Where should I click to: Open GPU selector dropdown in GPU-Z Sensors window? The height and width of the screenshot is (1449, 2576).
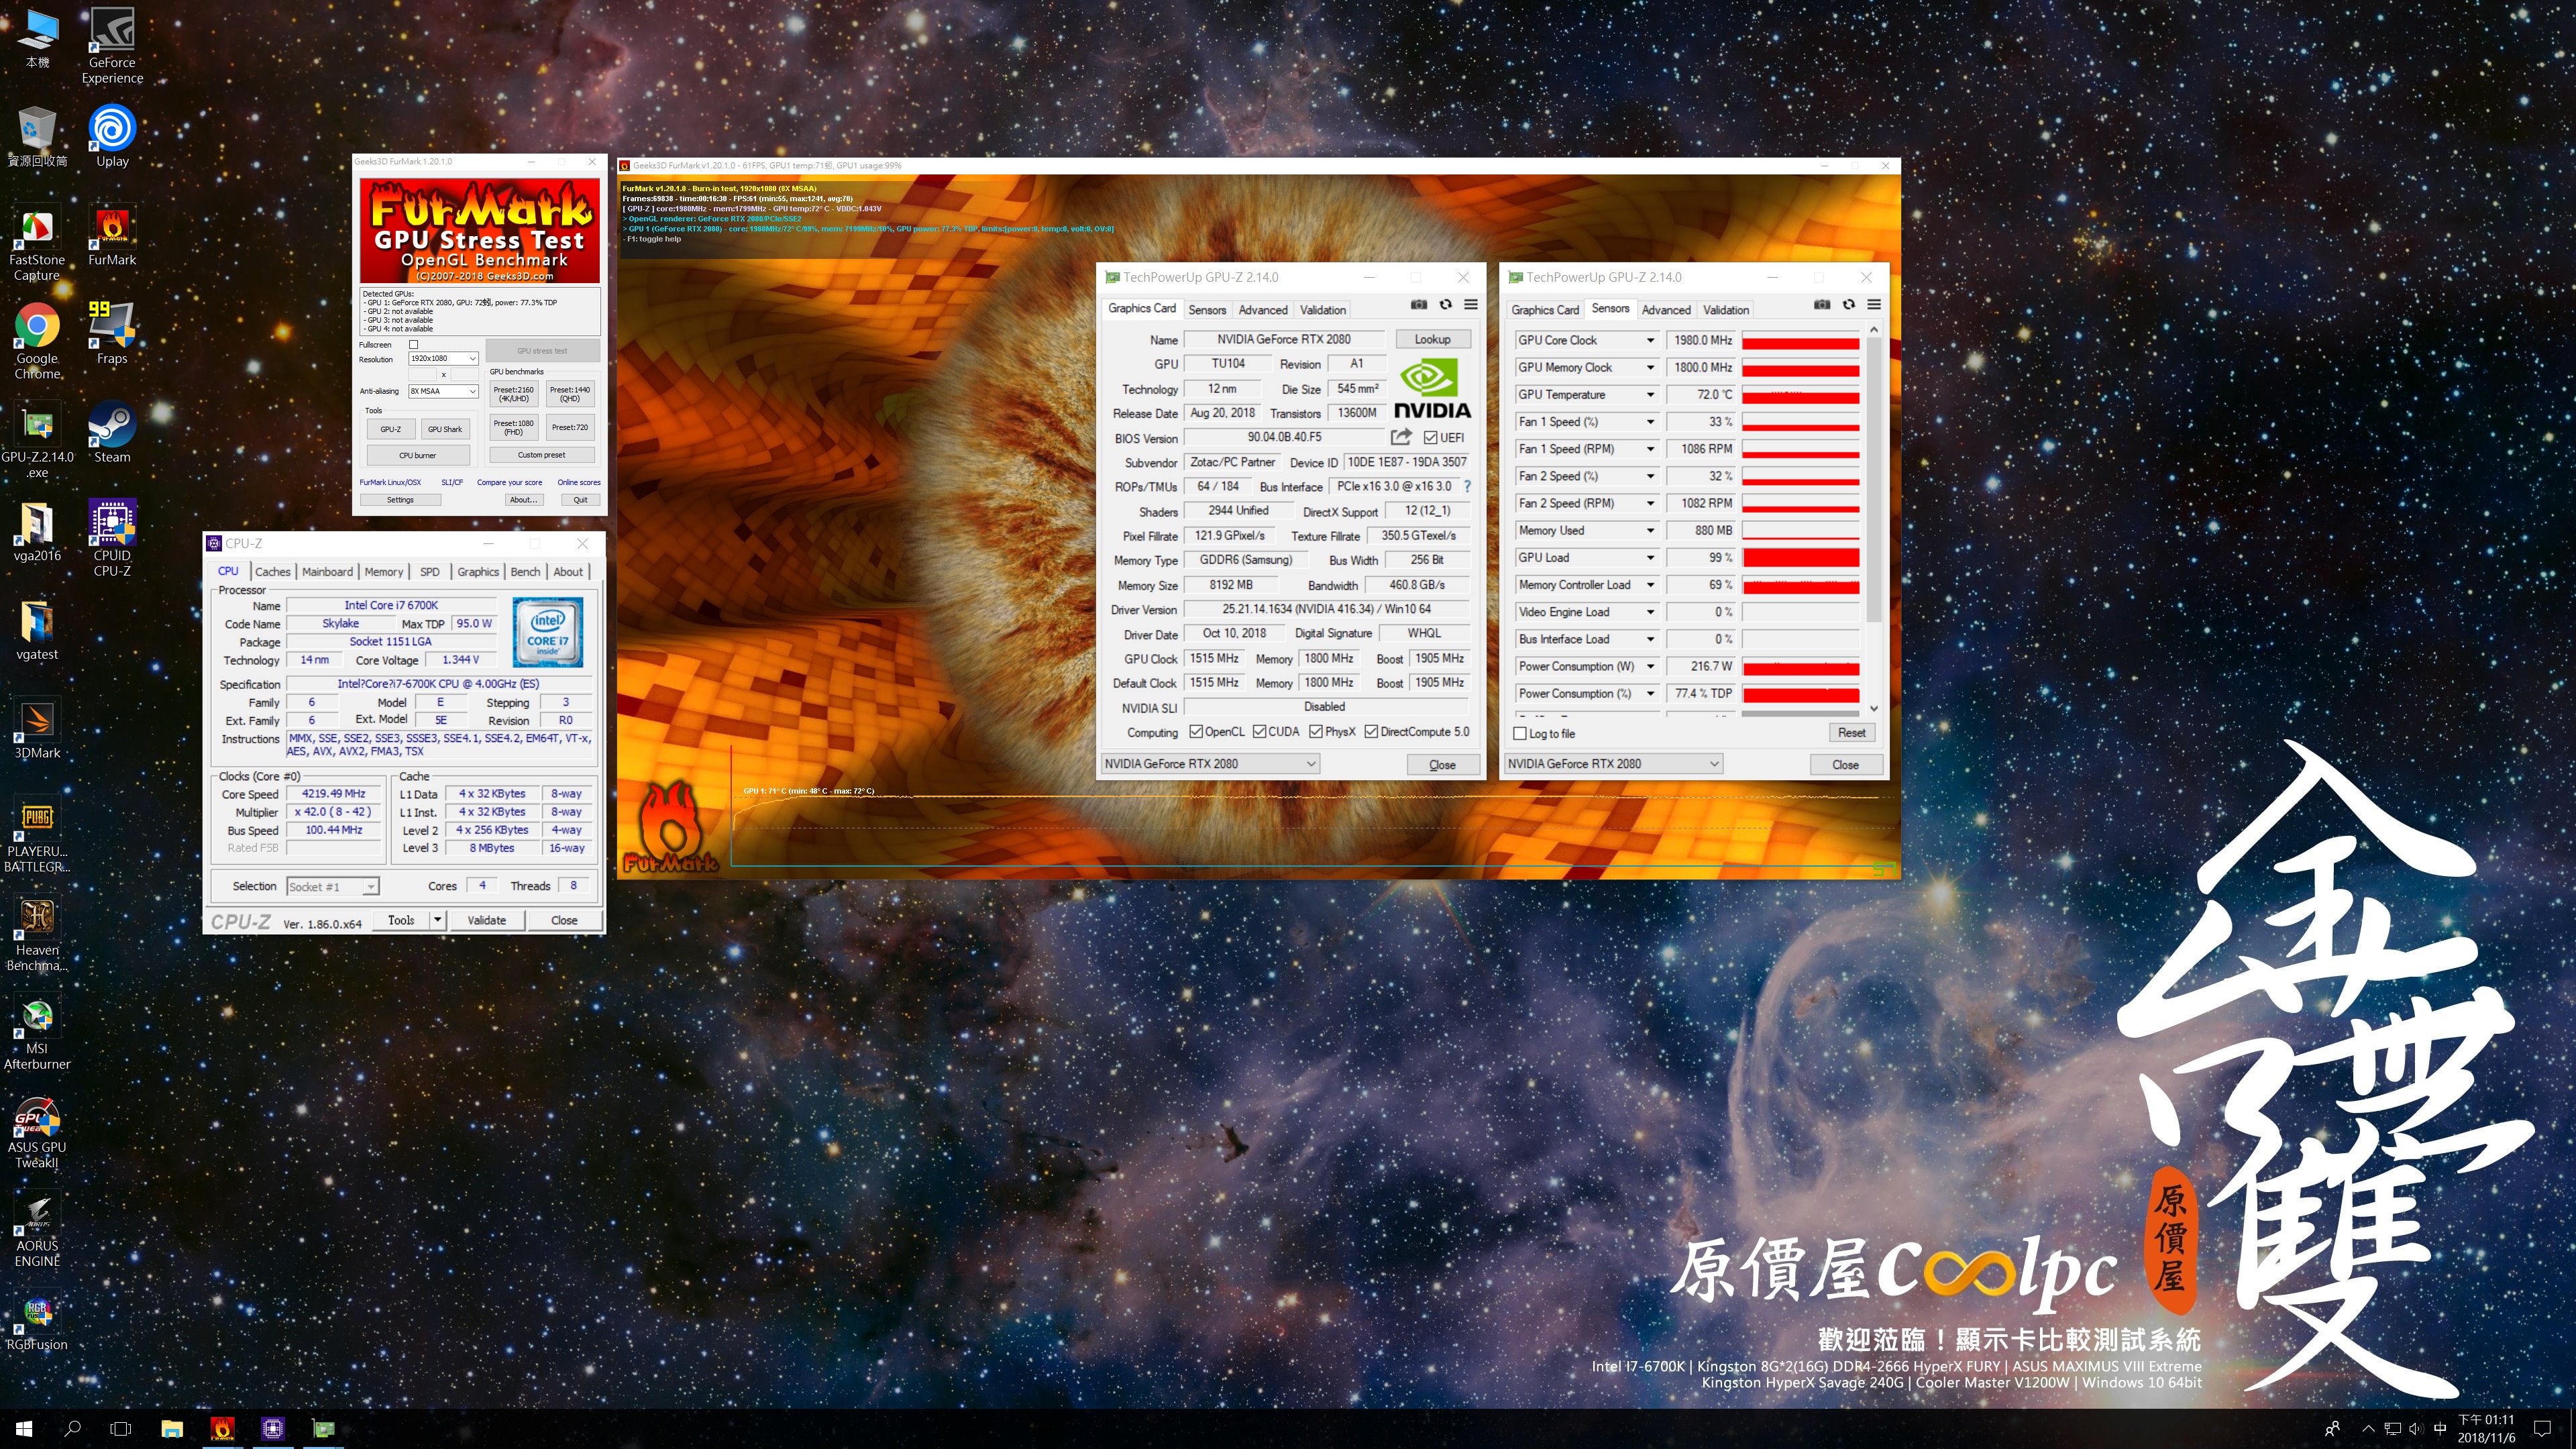point(1614,764)
